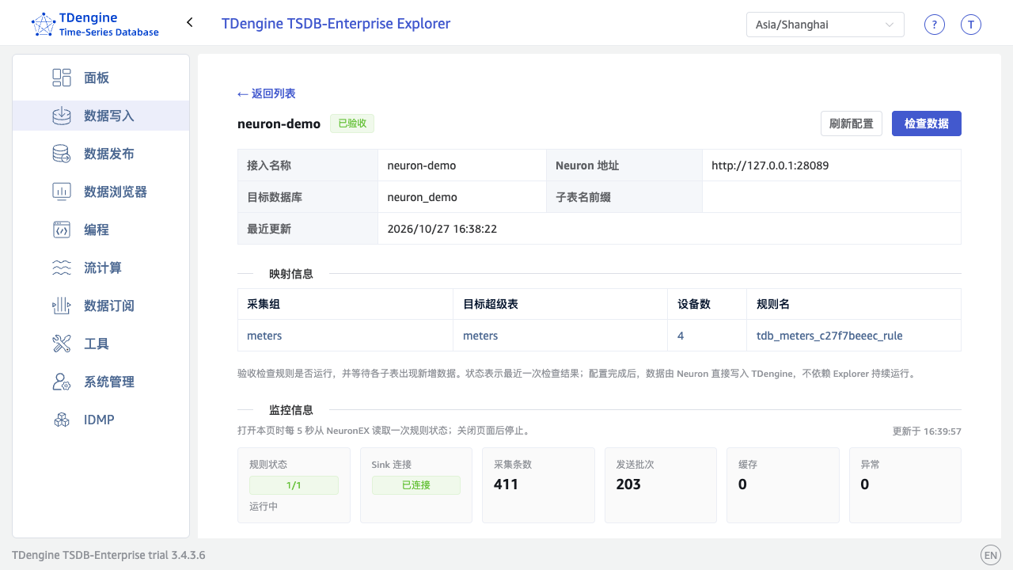
Task: Switch language with the EN button
Action: point(991,555)
